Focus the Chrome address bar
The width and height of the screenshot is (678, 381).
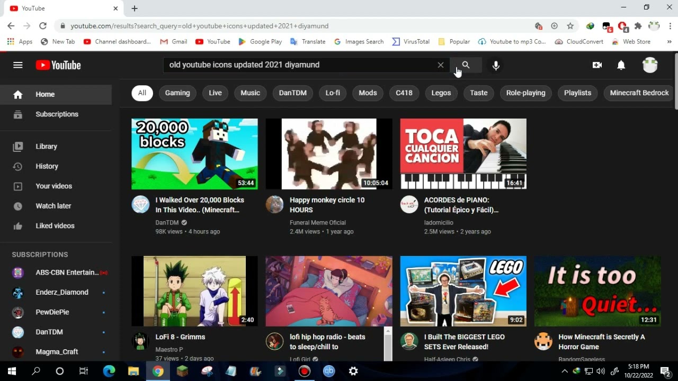297,26
